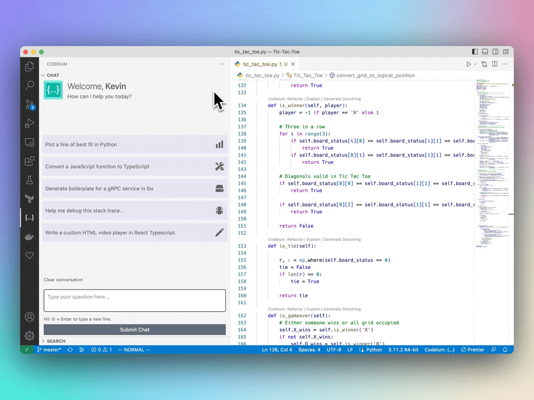534x400 pixels.
Task: Open the Source Control view in activity bar
Action: [x=29, y=104]
